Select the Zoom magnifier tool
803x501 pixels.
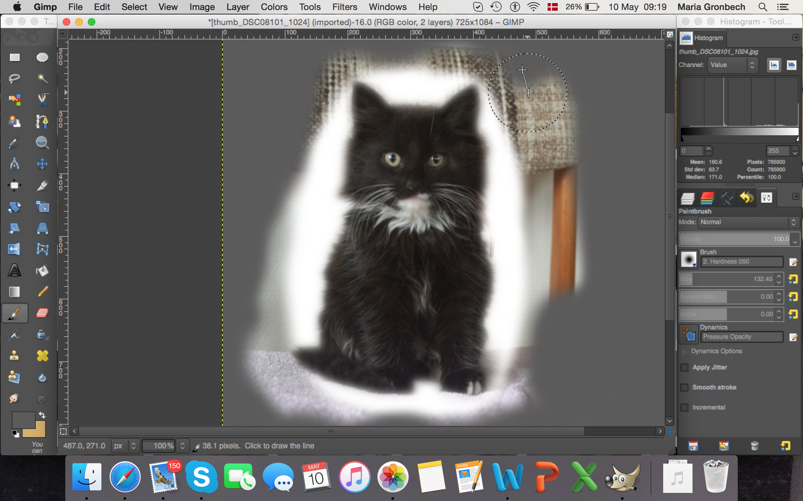pyautogui.click(x=42, y=142)
